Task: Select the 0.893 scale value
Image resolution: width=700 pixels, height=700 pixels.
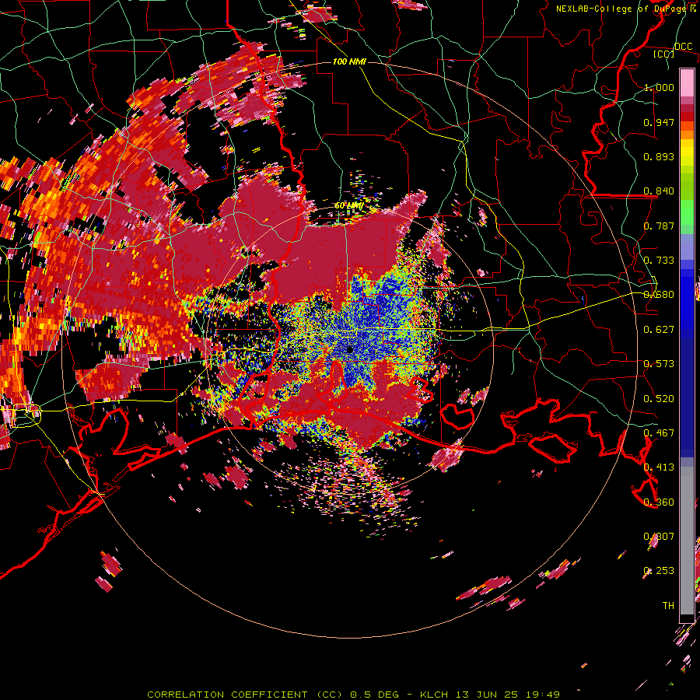Action: click(x=659, y=156)
